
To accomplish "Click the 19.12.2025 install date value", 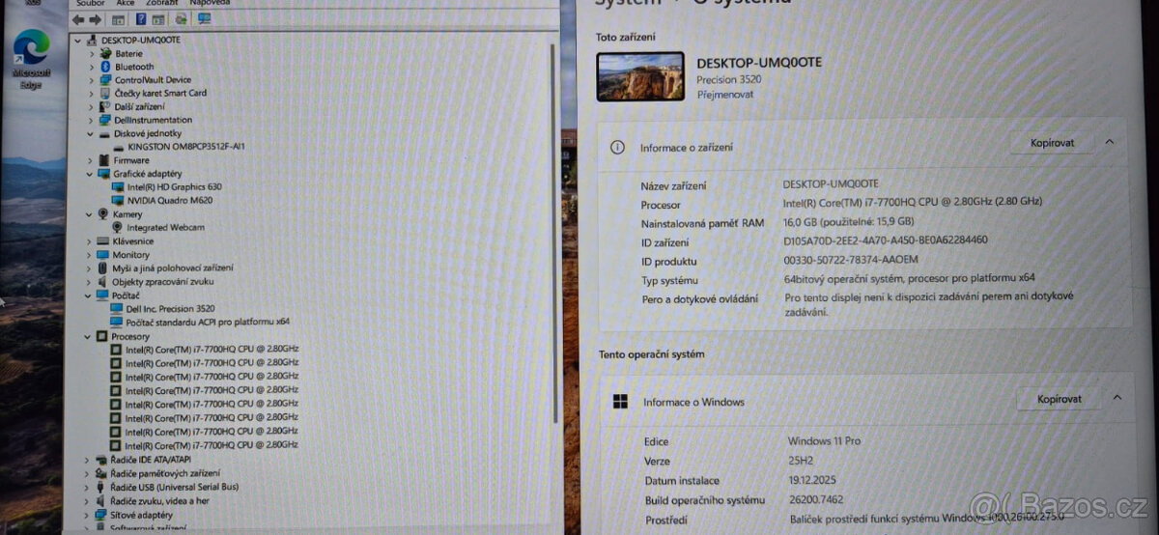I will click(812, 480).
